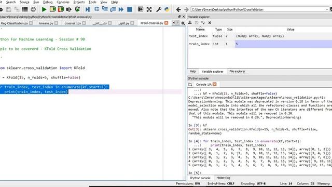Click the Import data icon in Variable explorer
Screen dimensions: 332x187
click(x=190, y=22)
